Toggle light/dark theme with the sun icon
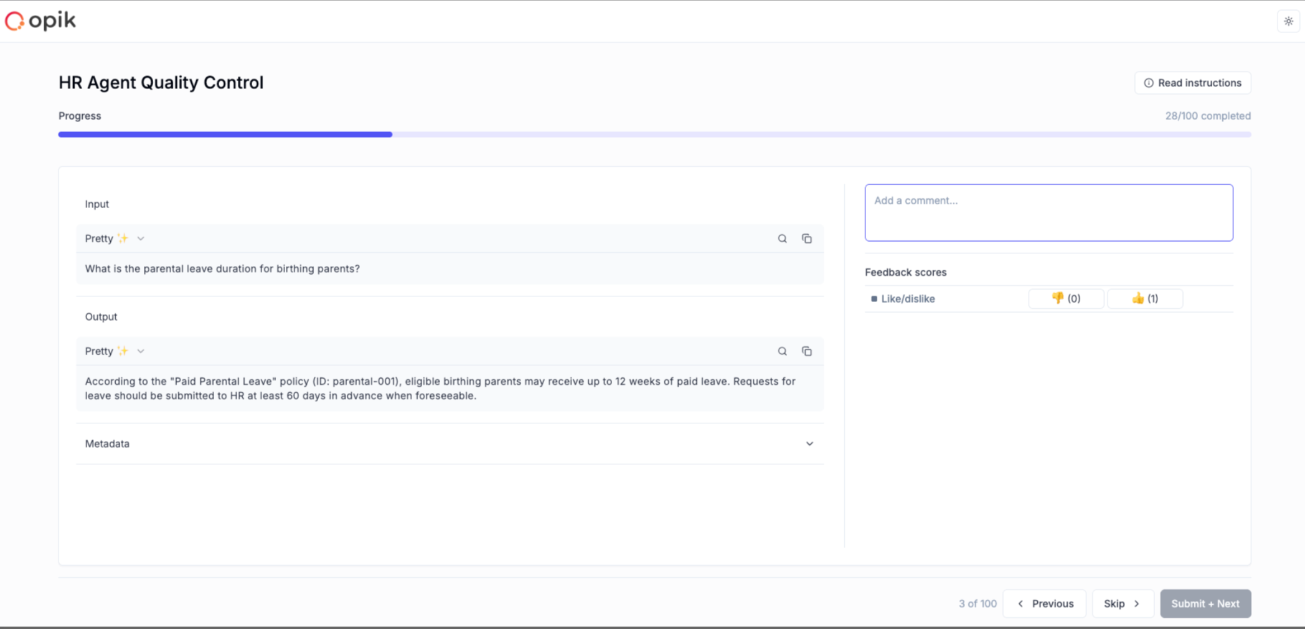This screenshot has height=629, width=1305. click(x=1288, y=21)
